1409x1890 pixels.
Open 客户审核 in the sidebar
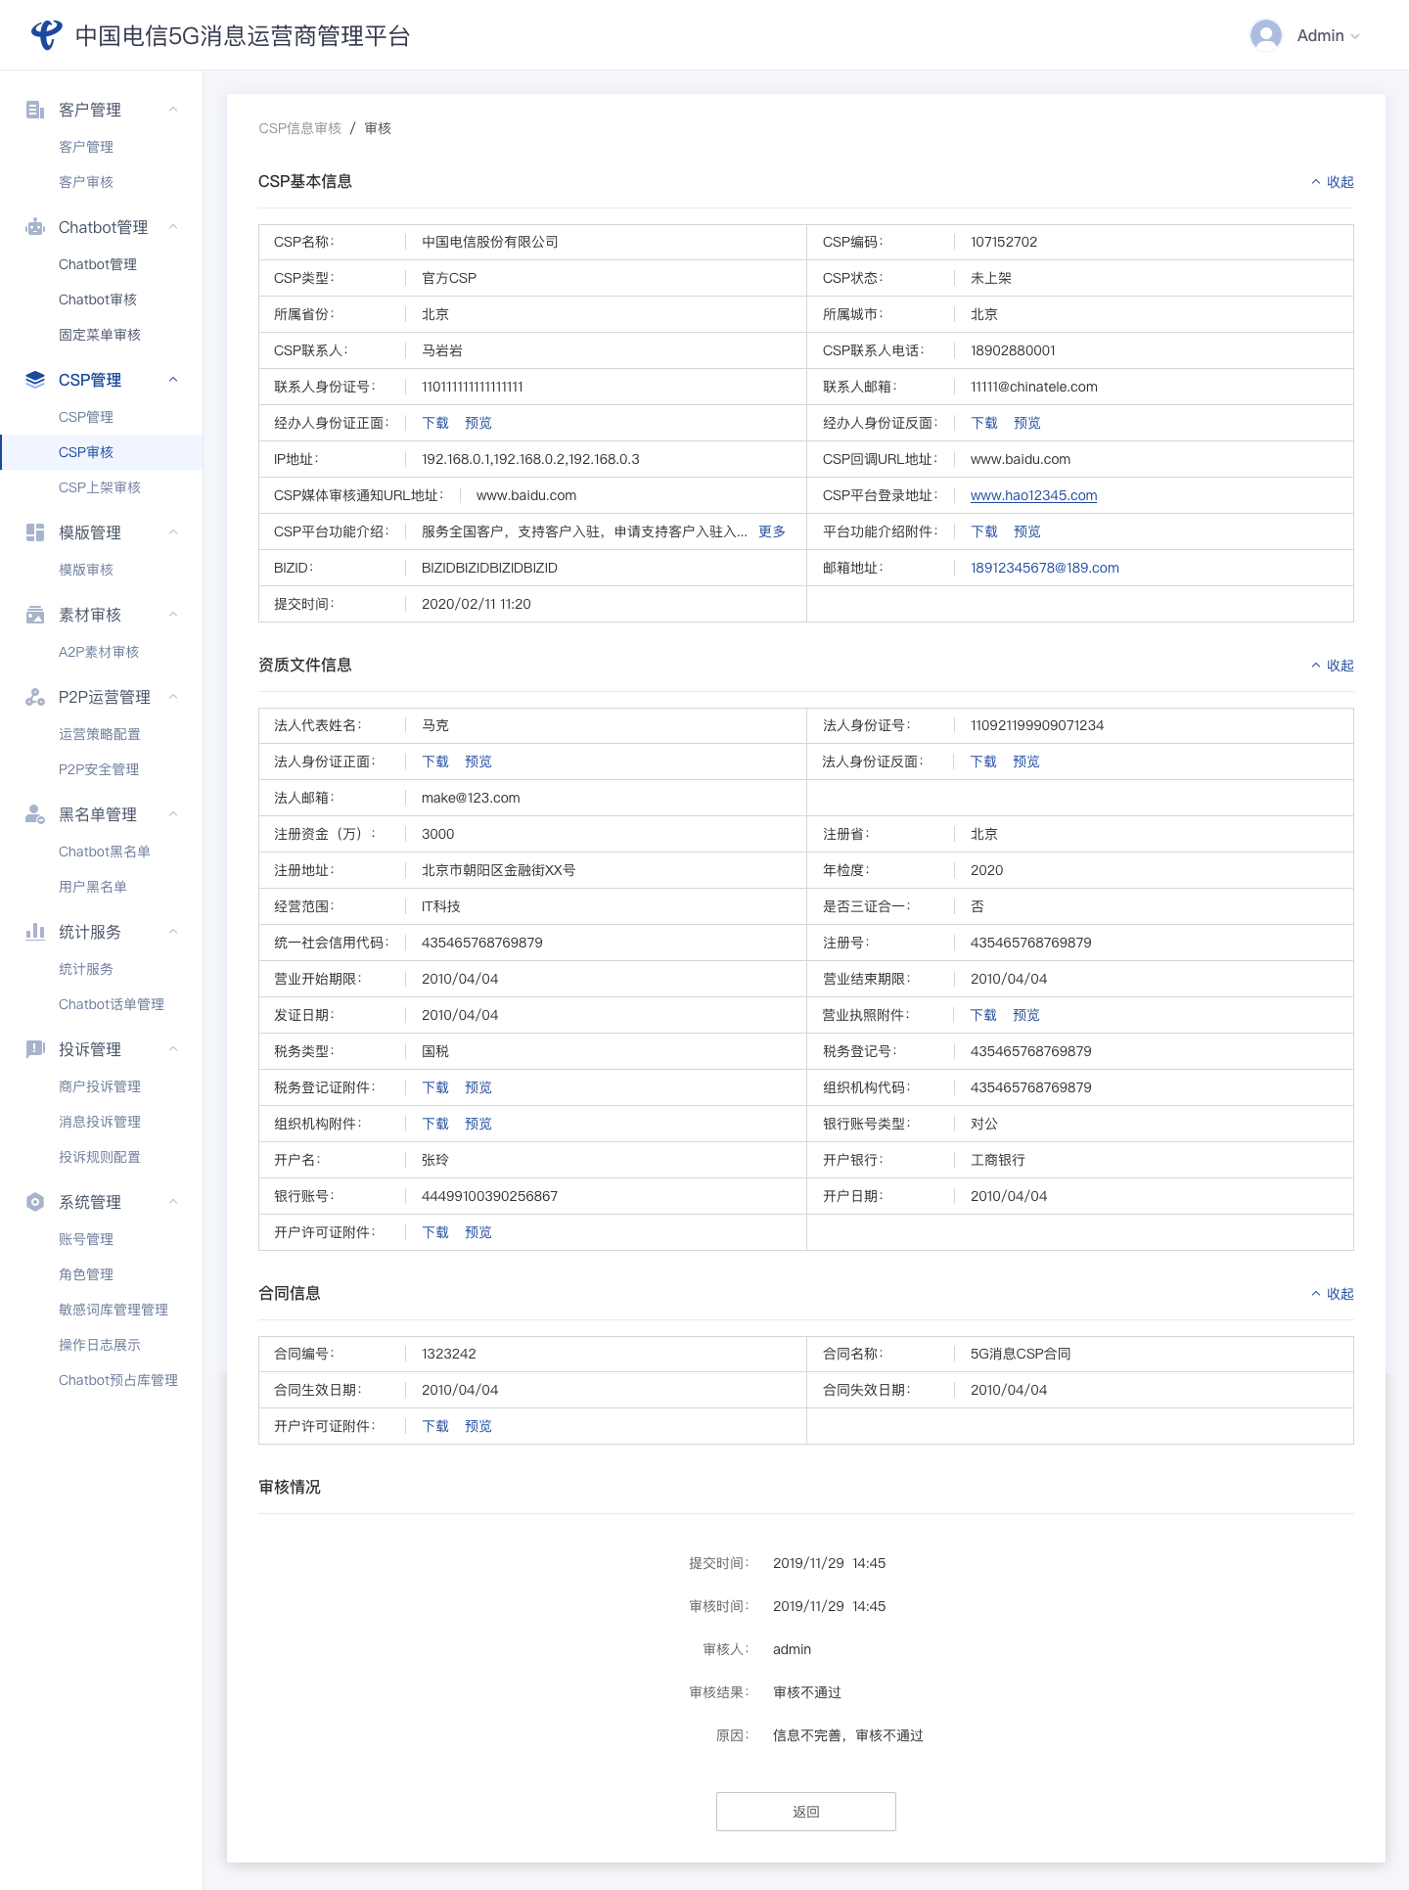pos(86,182)
